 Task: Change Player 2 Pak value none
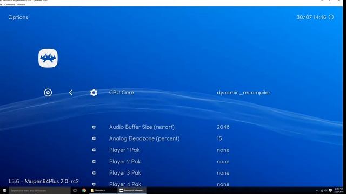pos(223,162)
